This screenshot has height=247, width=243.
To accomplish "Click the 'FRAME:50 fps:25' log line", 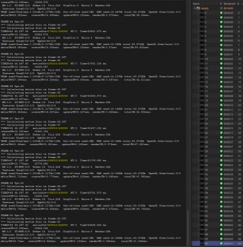I will 12,216.
